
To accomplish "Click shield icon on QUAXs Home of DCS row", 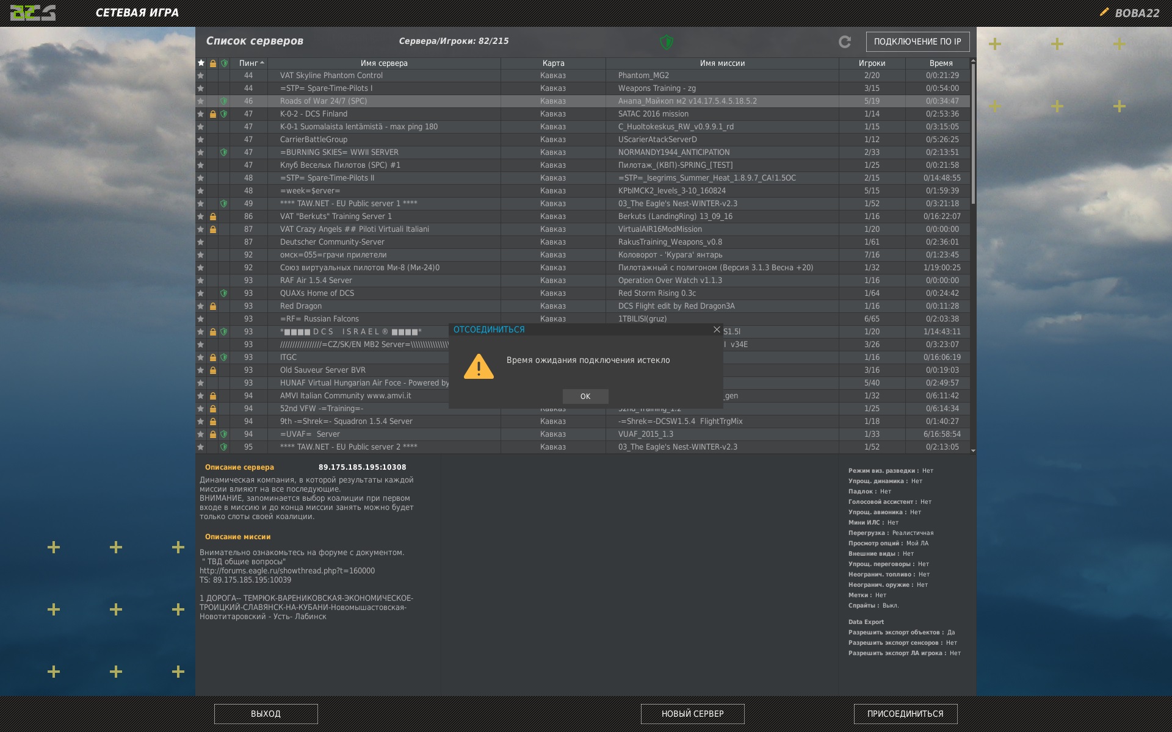I will pos(224,293).
